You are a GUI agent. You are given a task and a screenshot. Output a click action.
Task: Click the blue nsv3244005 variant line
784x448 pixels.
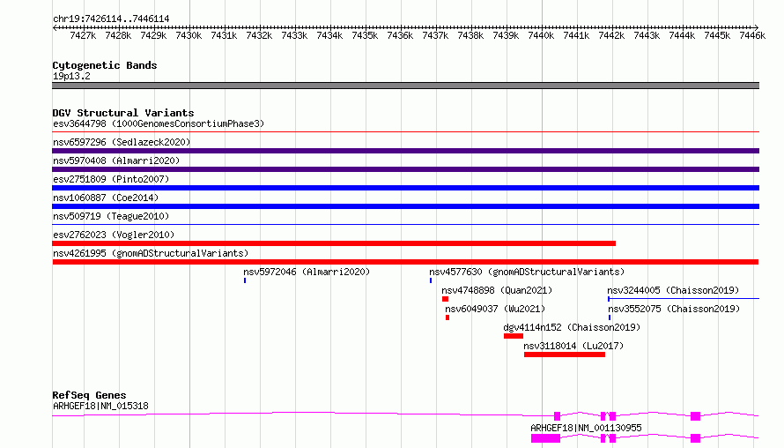pos(684,299)
